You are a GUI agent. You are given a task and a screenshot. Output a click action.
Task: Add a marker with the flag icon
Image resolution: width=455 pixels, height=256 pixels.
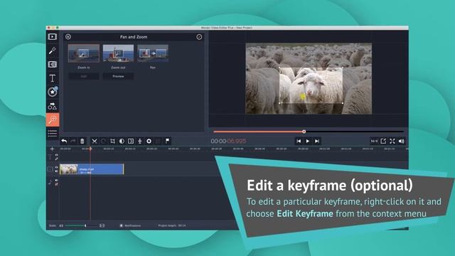[168, 141]
